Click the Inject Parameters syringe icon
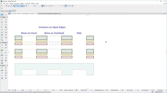Image resolution: width=167 pixels, height=93 pixels. (x=11, y=6)
